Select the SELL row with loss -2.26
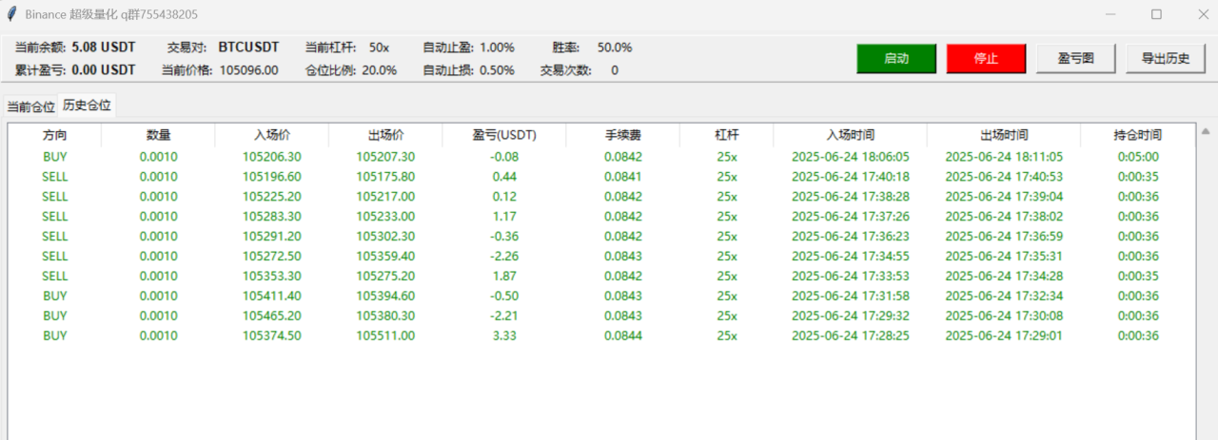 click(x=504, y=256)
